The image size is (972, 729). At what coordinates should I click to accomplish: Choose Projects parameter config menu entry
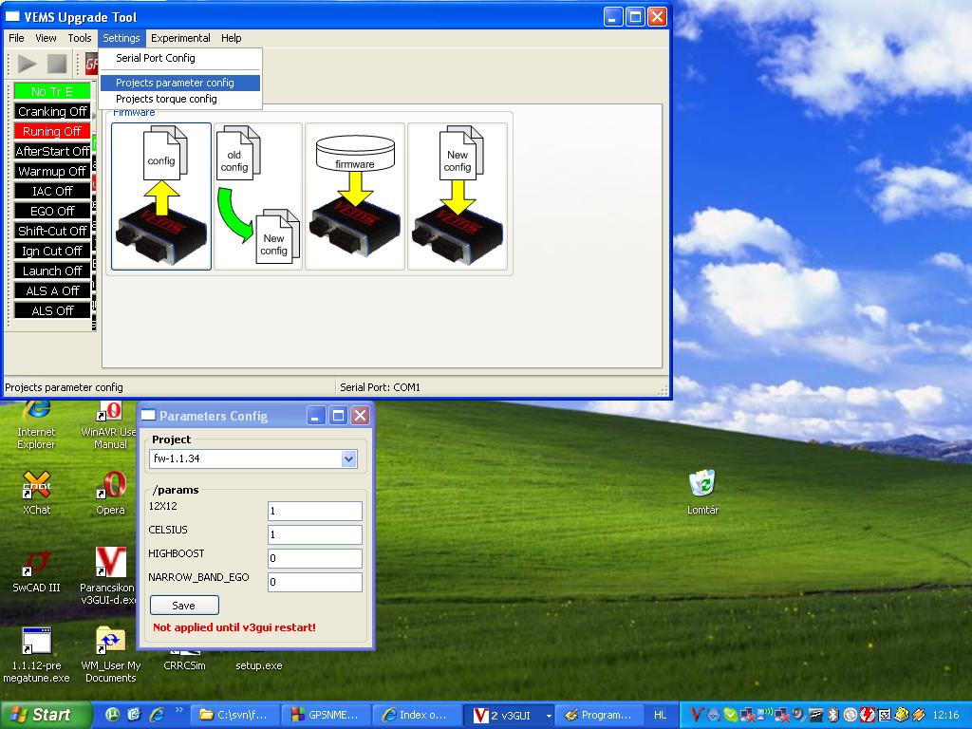pos(179,83)
